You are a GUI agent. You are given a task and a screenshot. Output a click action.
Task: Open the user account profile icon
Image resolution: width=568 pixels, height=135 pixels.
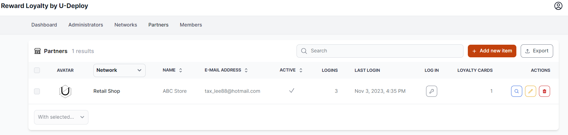tap(558, 6)
